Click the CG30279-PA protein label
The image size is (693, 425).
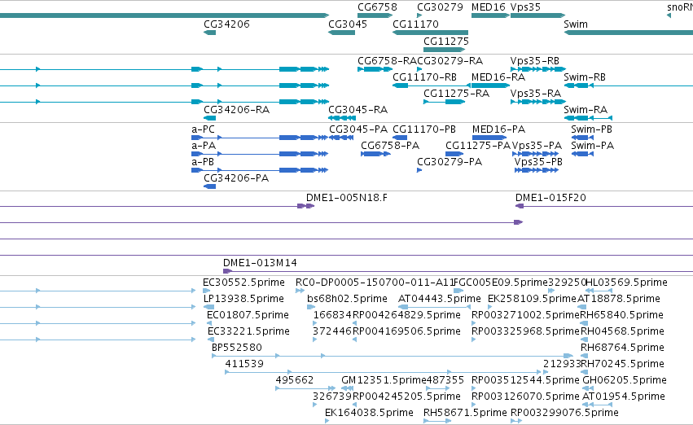(450, 162)
